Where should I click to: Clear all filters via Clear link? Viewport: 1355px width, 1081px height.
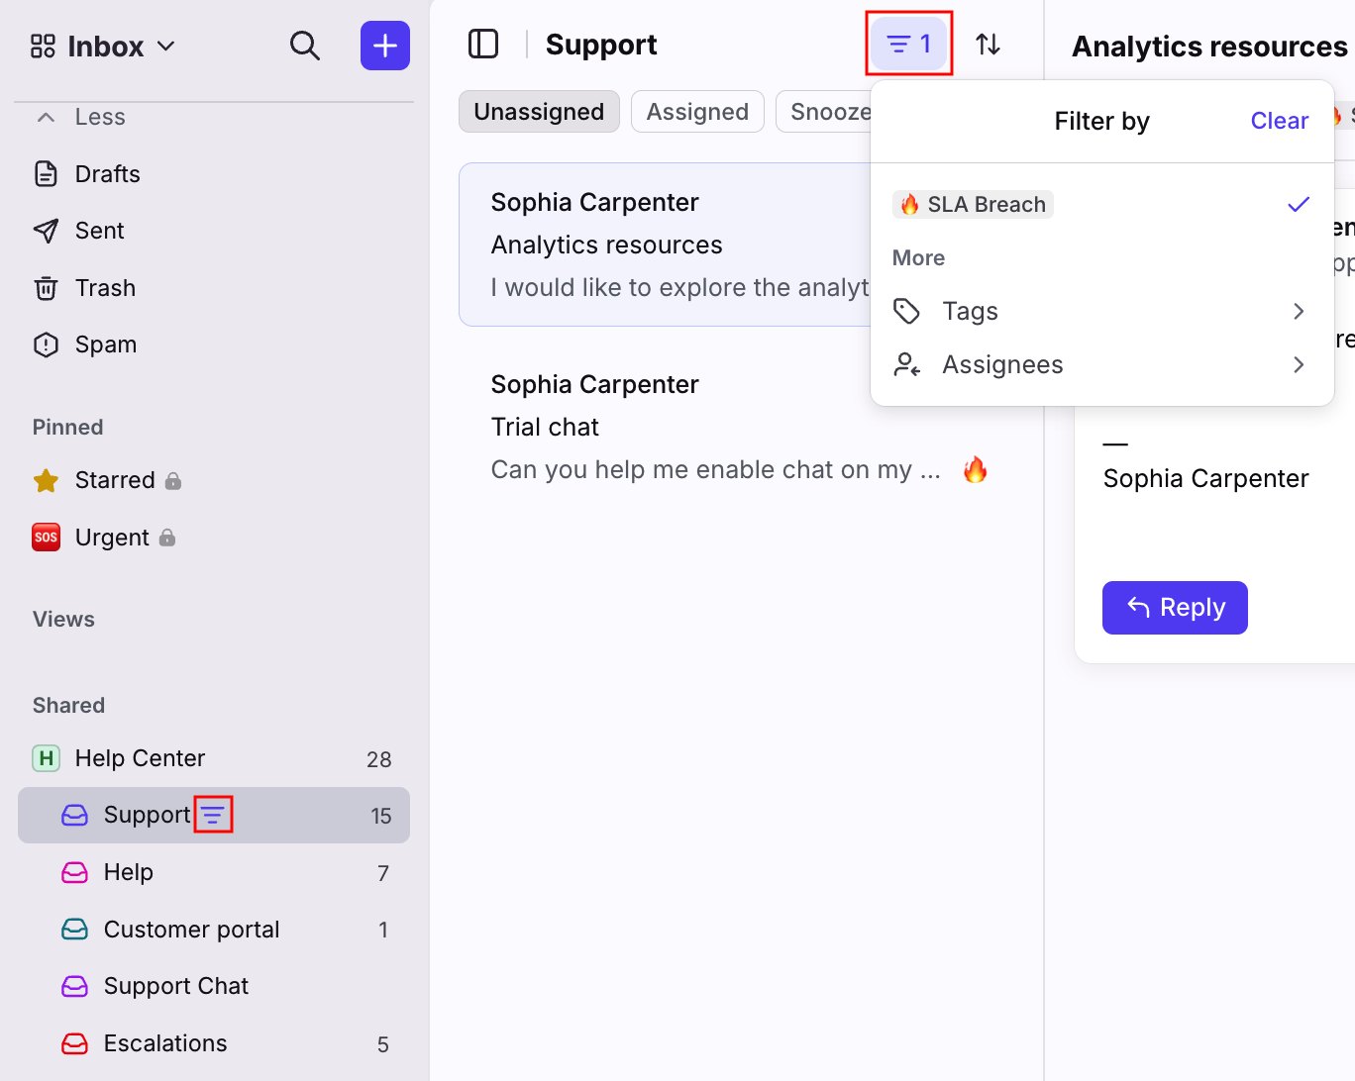coord(1279,121)
